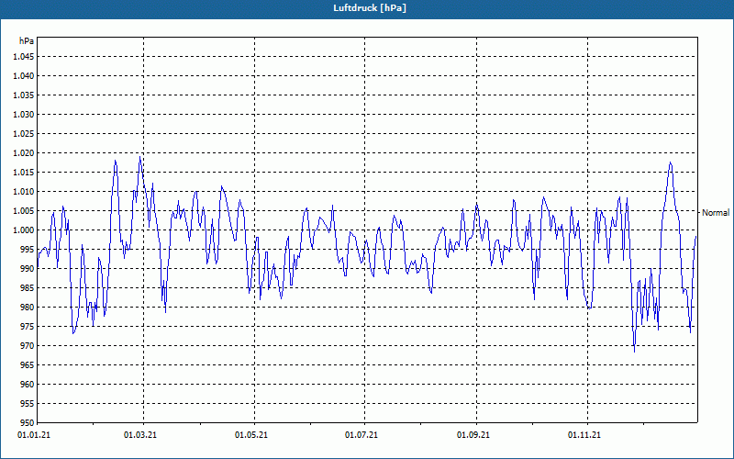Select the 980 y-axis label
Image resolution: width=734 pixels, height=459 pixels.
[x=28, y=308]
